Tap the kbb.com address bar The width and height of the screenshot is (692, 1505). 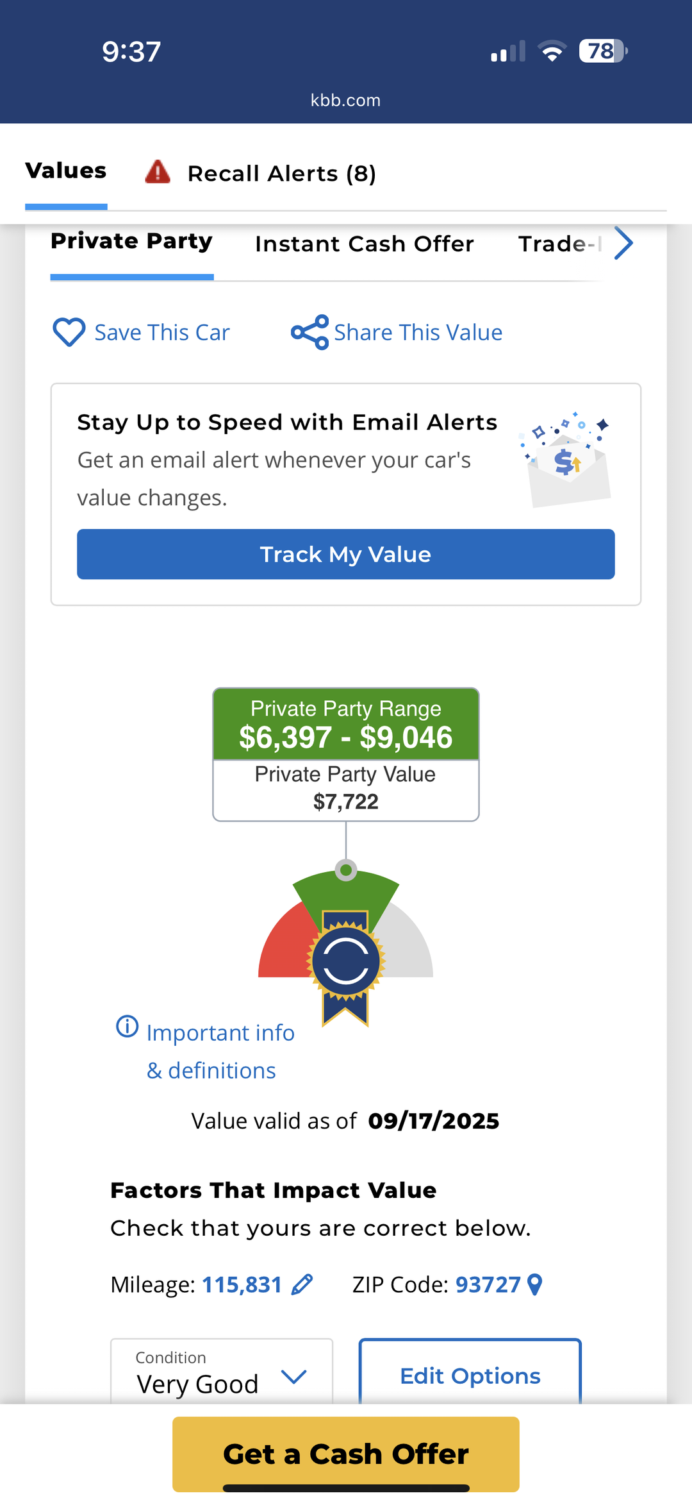coord(346,100)
